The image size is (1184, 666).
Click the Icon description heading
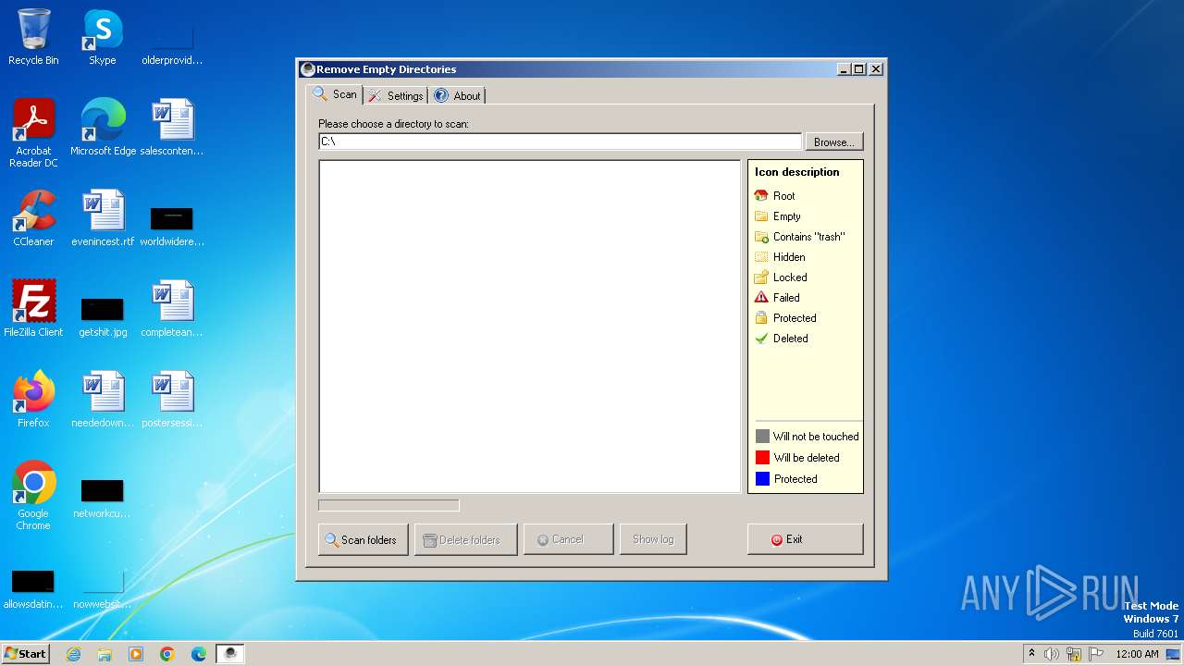coord(796,172)
